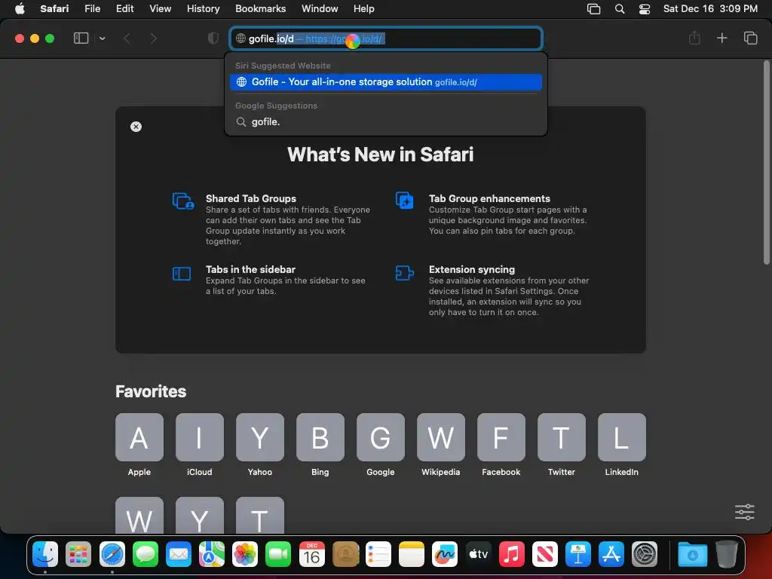Toggle the Safari sidebar button

81,38
